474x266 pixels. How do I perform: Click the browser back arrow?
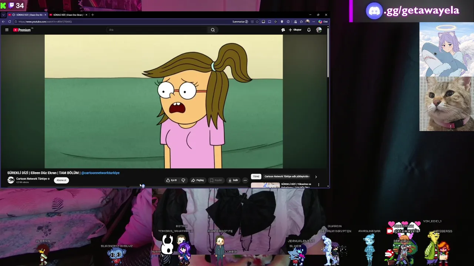(3, 21)
